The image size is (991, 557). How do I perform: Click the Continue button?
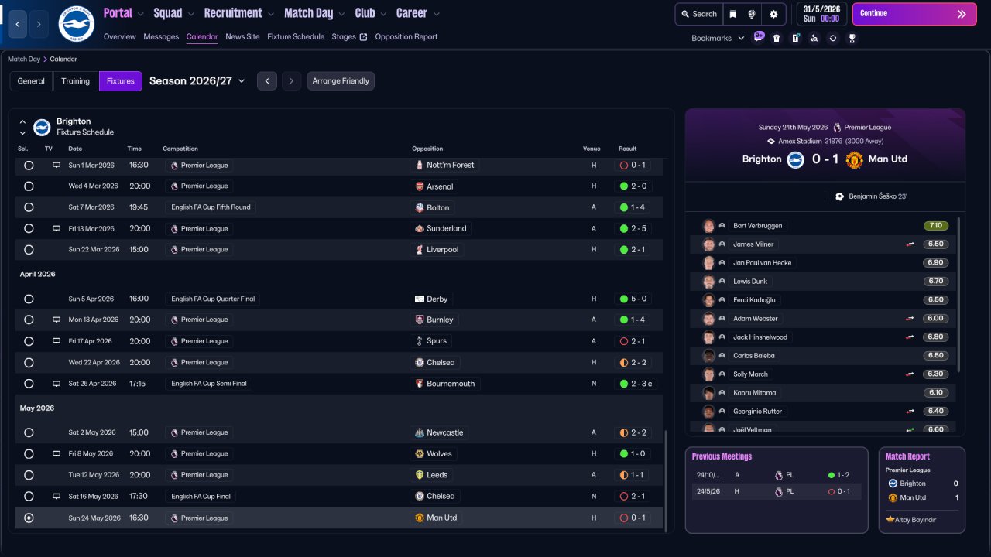(x=914, y=14)
